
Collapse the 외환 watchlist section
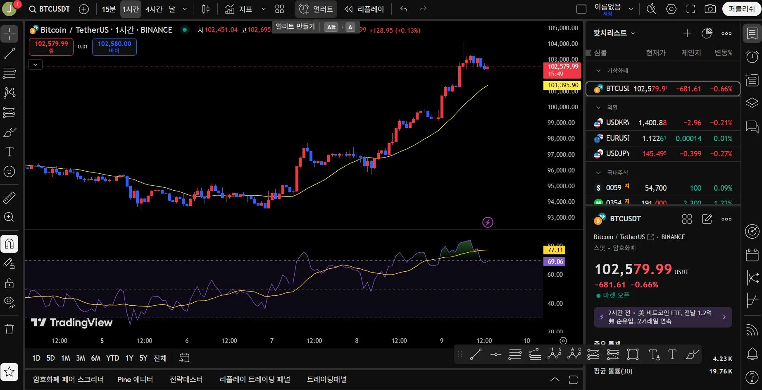(x=598, y=108)
